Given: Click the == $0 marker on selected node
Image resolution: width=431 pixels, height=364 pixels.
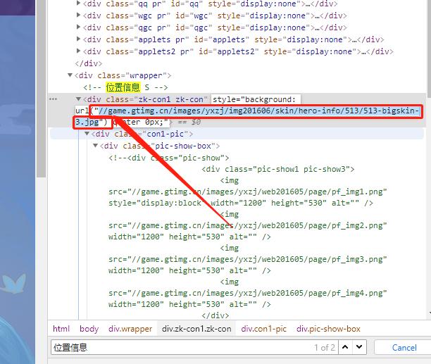Looking at the screenshot, I should pos(189,122).
